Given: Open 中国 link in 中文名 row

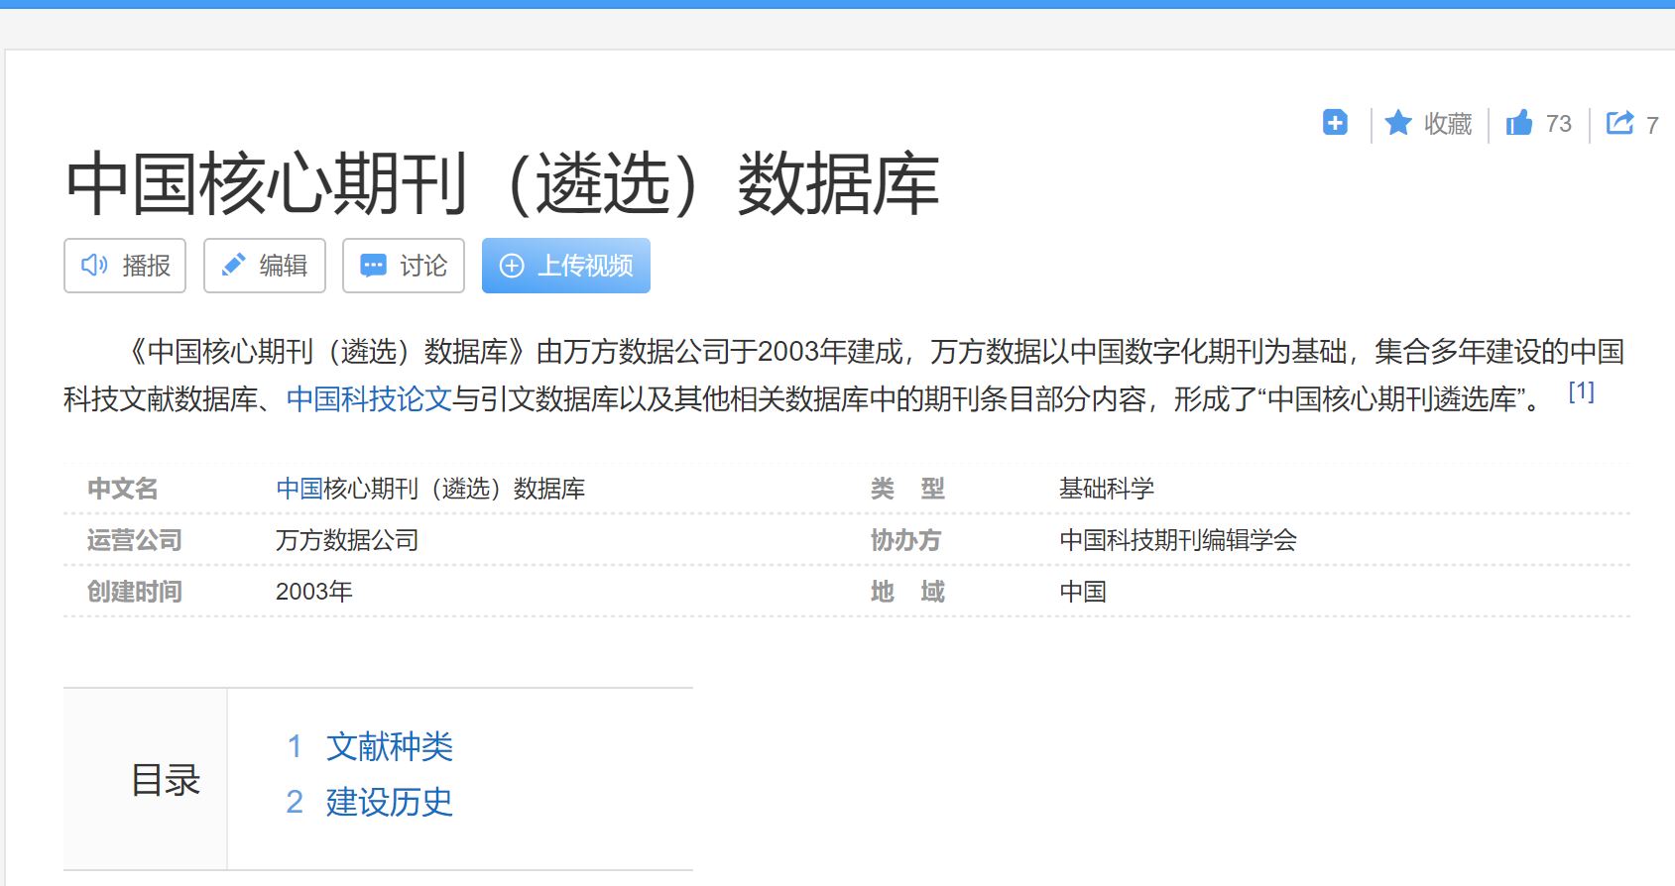Looking at the screenshot, I should (x=299, y=489).
